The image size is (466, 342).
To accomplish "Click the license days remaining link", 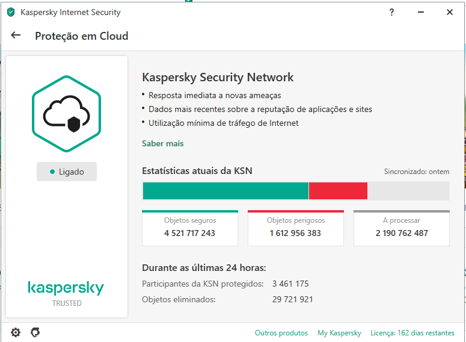I will 412,333.
